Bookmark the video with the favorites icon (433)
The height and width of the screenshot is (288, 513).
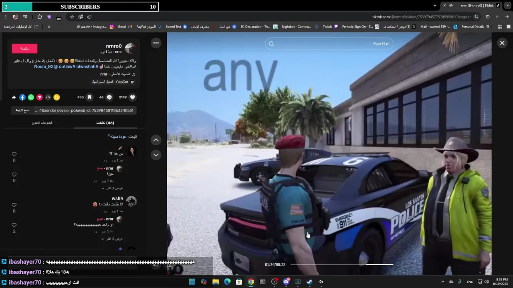point(89,97)
